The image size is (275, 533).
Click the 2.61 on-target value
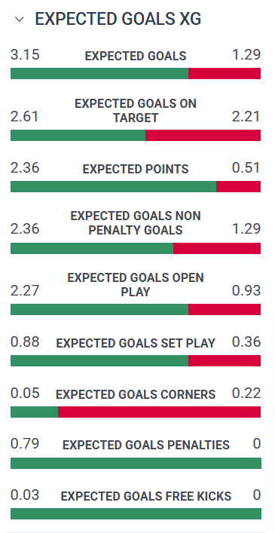pyautogui.click(x=24, y=117)
